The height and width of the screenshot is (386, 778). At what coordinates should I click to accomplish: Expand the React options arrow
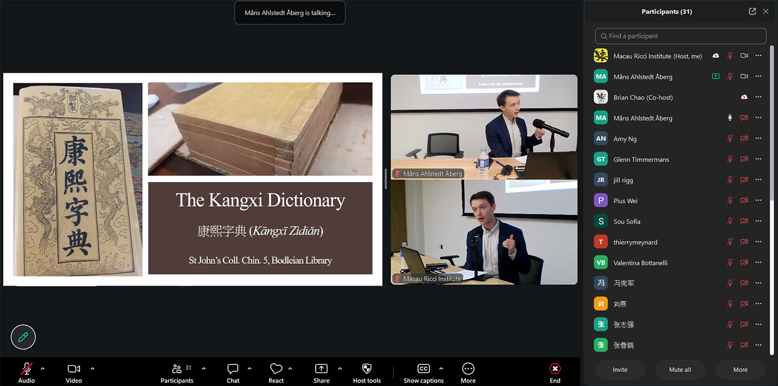pos(290,368)
